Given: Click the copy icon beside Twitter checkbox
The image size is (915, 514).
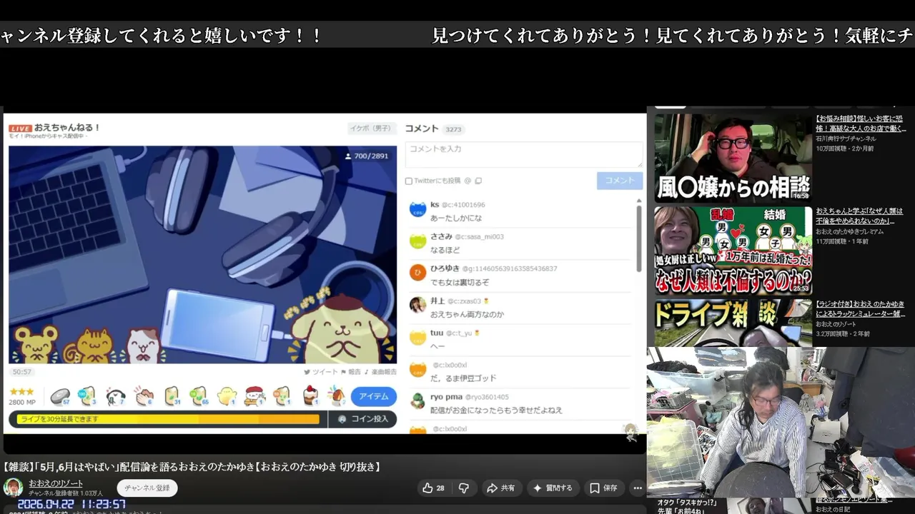Looking at the screenshot, I should coord(478,181).
